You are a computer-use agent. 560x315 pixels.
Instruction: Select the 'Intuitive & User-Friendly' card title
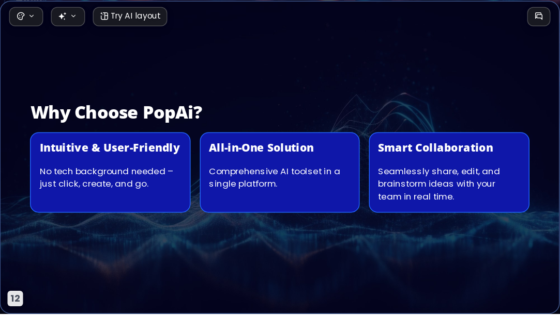pyautogui.click(x=110, y=148)
